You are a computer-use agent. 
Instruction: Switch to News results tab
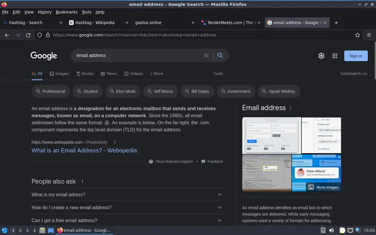(109, 74)
